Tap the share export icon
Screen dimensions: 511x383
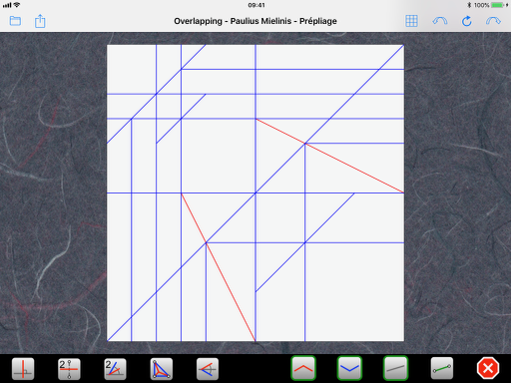40,21
